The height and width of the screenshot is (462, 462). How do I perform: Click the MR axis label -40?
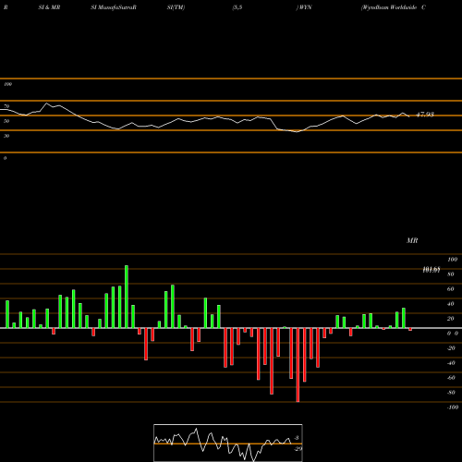coord(451,363)
